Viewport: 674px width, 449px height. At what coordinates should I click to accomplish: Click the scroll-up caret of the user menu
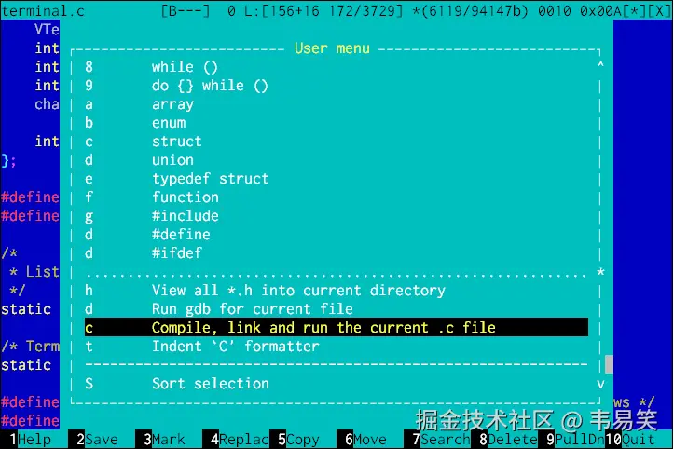600,66
